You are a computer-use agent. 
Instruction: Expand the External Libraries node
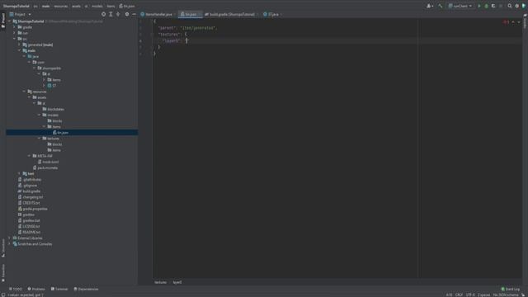9,238
